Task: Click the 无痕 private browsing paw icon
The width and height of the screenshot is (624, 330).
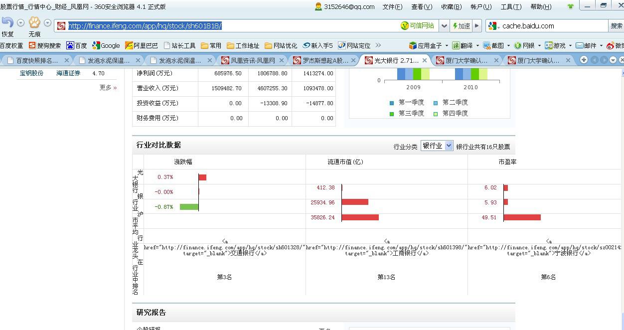Action: (x=34, y=23)
